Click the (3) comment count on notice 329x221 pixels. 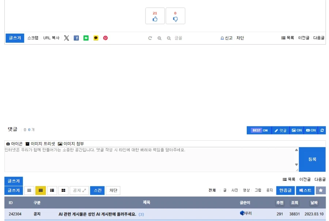[141, 214]
